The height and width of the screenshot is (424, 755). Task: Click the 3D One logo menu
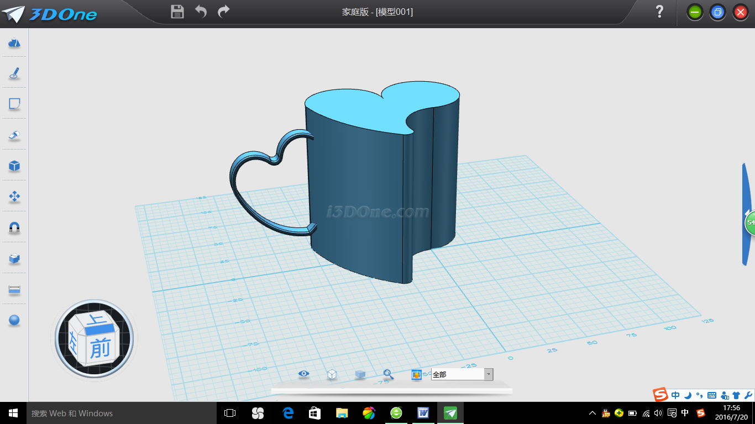click(x=50, y=14)
